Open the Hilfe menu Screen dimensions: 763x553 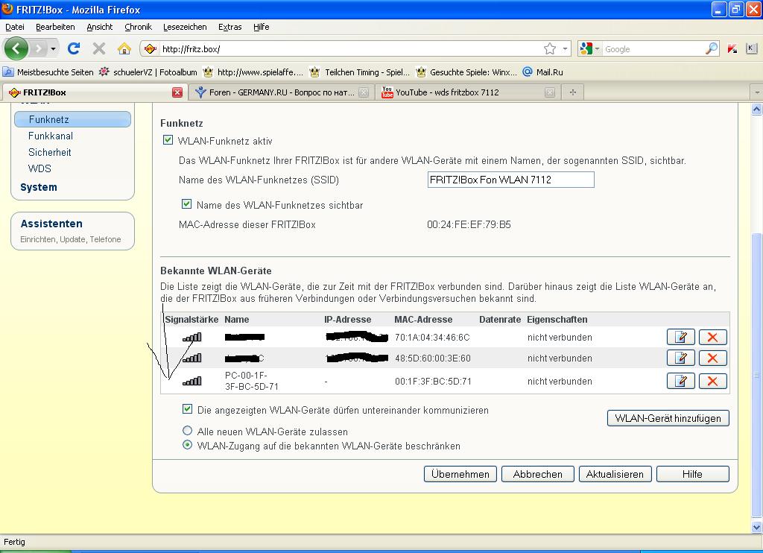(x=262, y=27)
